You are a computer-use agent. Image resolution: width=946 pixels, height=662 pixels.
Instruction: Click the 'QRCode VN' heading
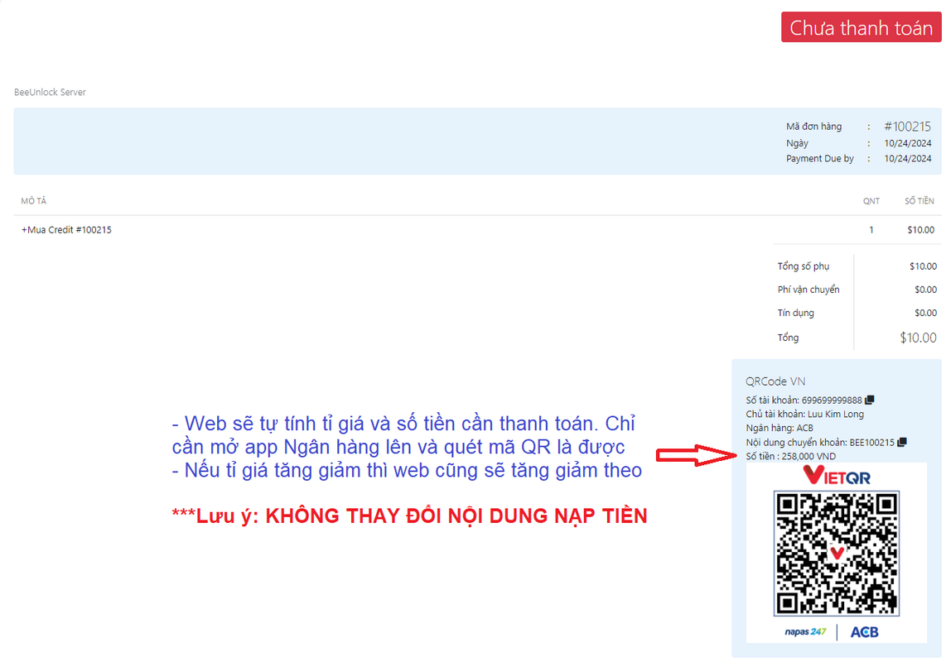pos(775,381)
